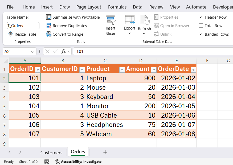The image size is (233, 165).
Task: Open the Review ribbon tab
Action: point(156,7)
